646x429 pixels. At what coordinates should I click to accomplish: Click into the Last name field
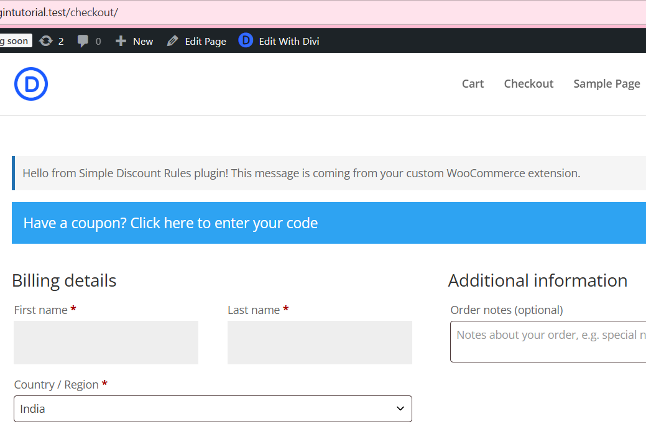(x=320, y=343)
